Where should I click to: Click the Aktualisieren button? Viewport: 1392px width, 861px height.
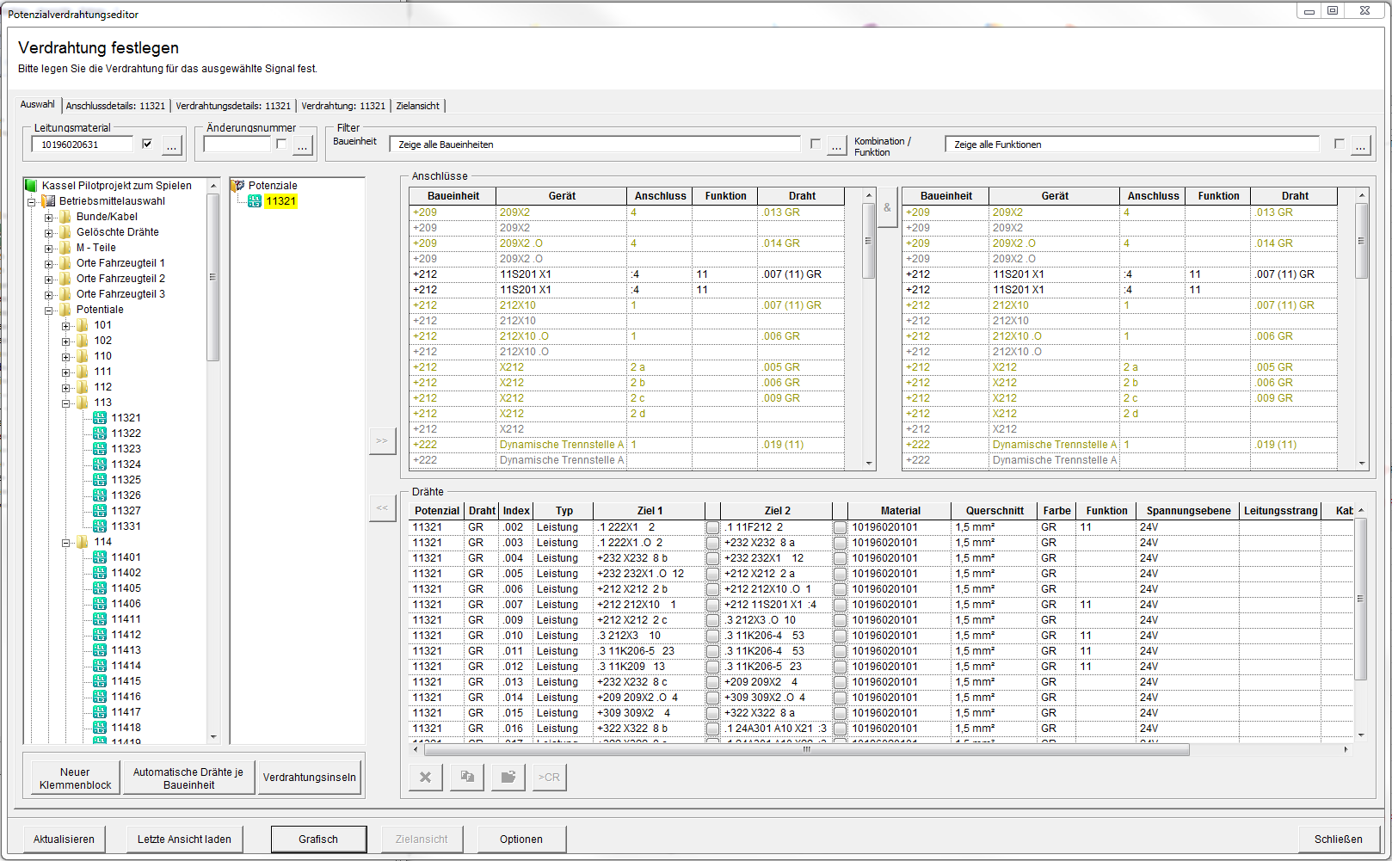coord(64,839)
